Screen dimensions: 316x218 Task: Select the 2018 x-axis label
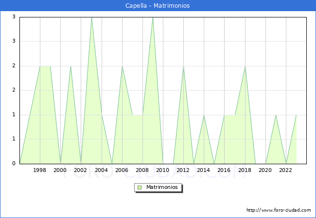pos(245,170)
